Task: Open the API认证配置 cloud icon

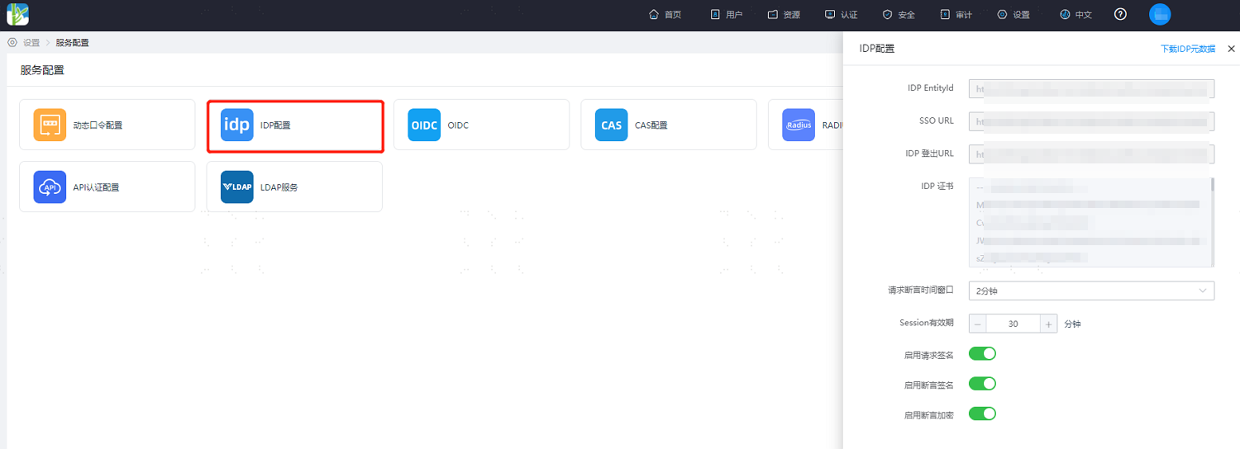Action: point(50,187)
